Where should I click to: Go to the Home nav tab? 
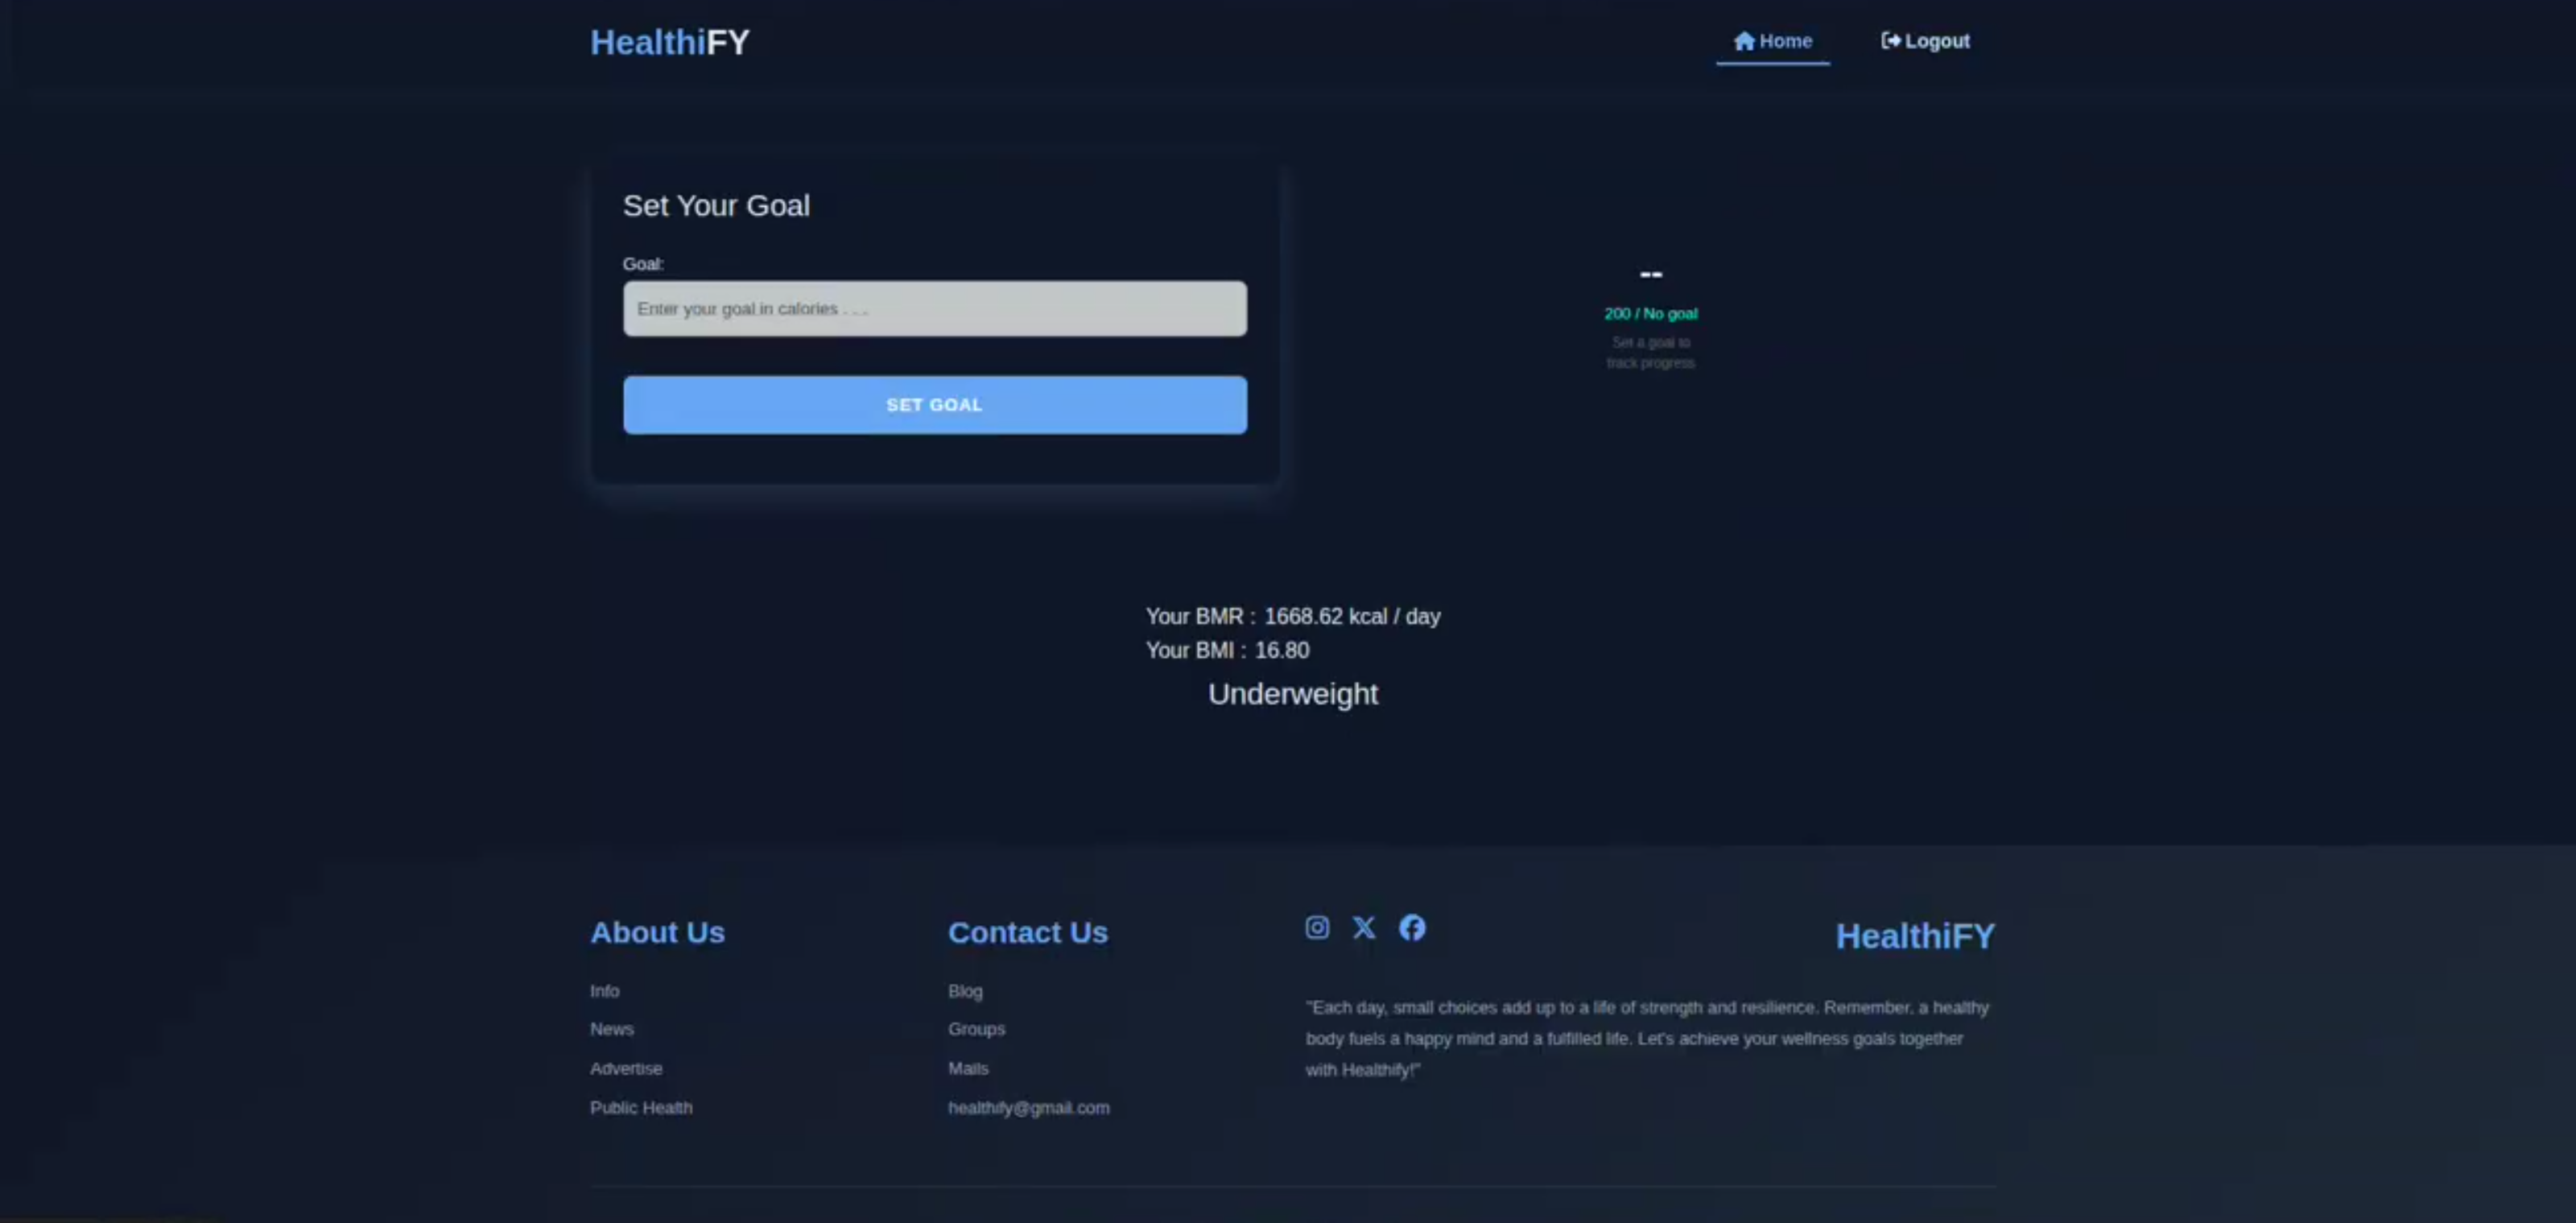click(x=1773, y=41)
